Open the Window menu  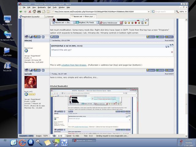tap(62, 7)
